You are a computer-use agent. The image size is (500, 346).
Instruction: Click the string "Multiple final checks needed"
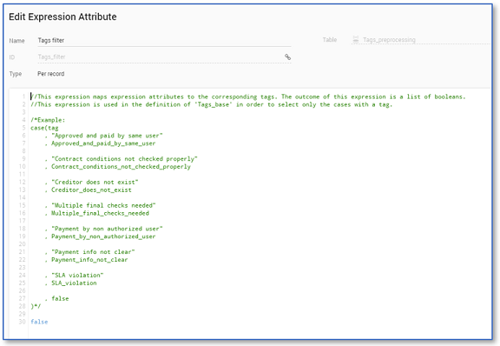click(x=103, y=205)
